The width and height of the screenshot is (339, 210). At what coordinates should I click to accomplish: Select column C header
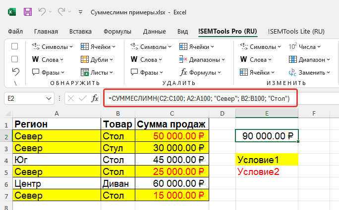click(172, 114)
